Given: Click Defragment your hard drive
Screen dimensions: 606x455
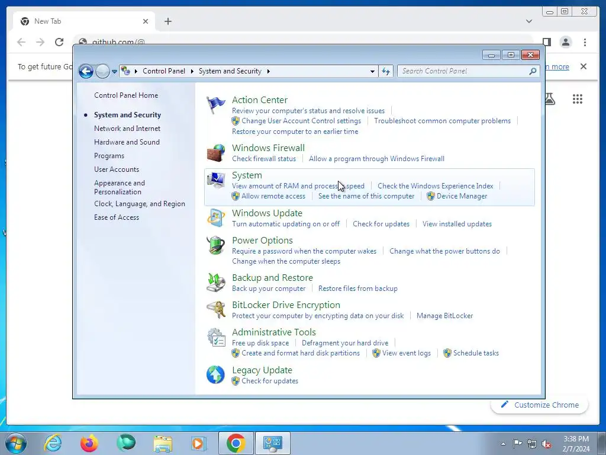Looking at the screenshot, I should pyautogui.click(x=345, y=343).
